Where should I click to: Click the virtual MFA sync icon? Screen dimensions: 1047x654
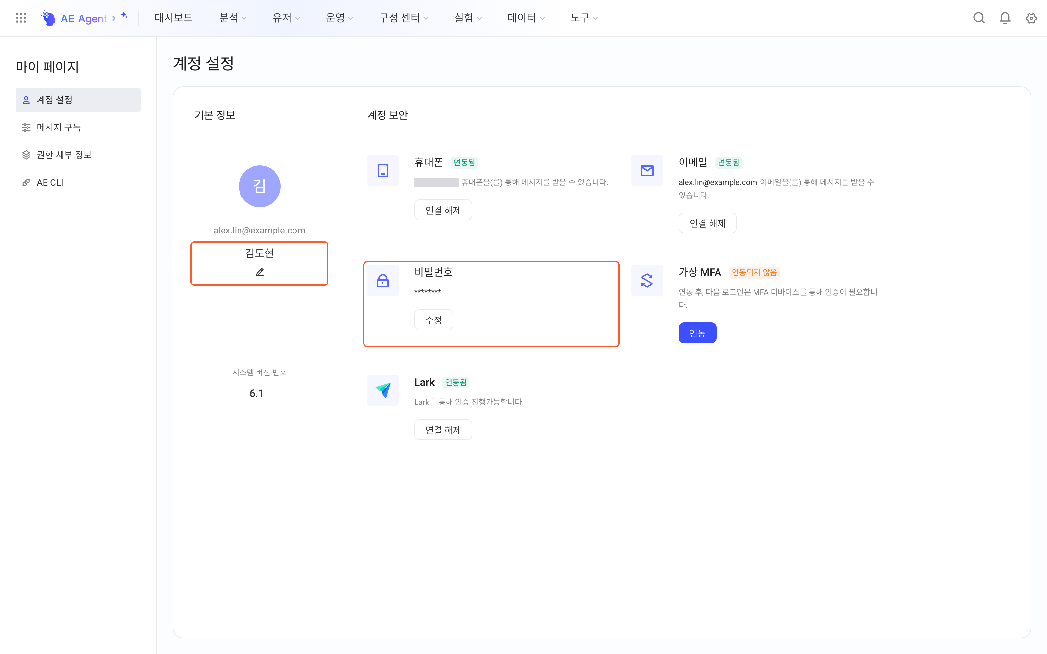tap(647, 280)
